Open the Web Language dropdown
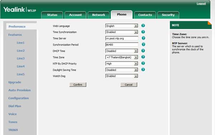Screen dimensions: 215x135 [x=121, y=26]
